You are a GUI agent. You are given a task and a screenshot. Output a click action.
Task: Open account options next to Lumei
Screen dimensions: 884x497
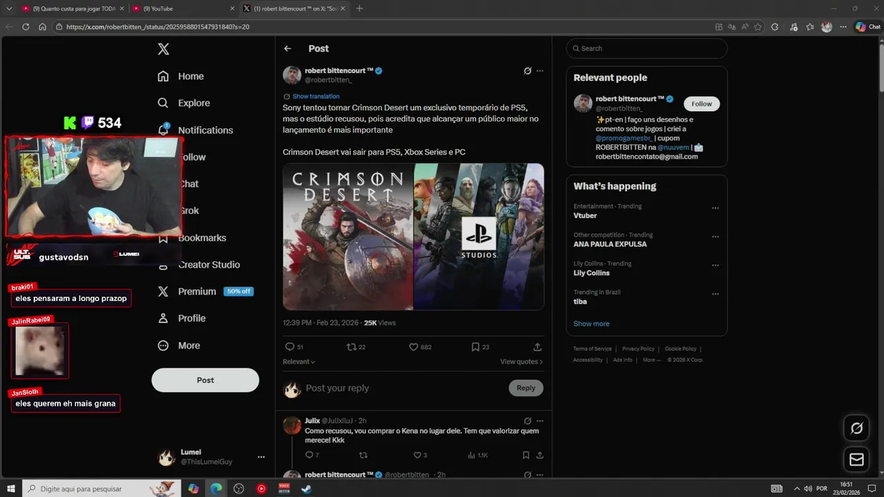pyautogui.click(x=261, y=457)
